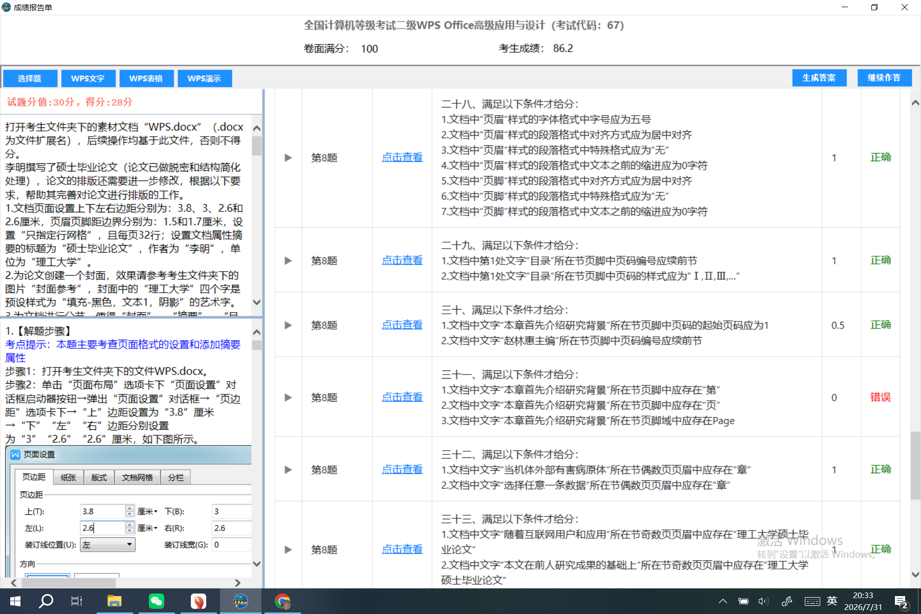This screenshot has width=921, height=614.
Task: Open 点击查看 link in the 三十三 row
Action: click(402, 549)
